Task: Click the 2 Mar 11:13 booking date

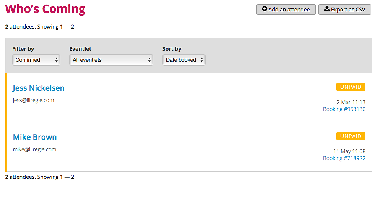Action: (351, 102)
